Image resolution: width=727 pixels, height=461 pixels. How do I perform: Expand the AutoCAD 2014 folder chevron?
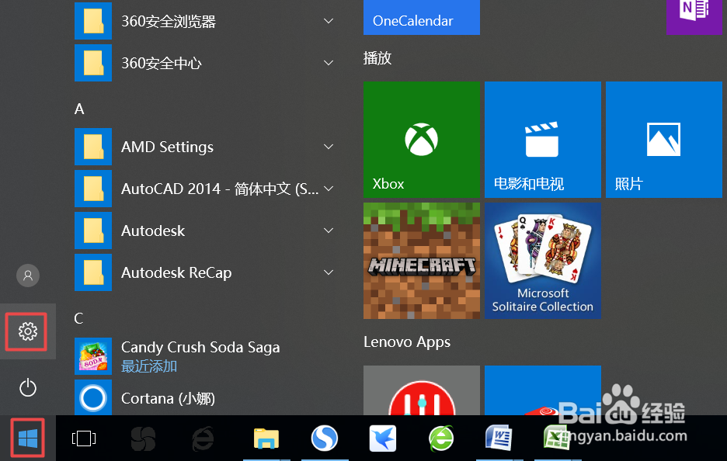click(x=329, y=189)
